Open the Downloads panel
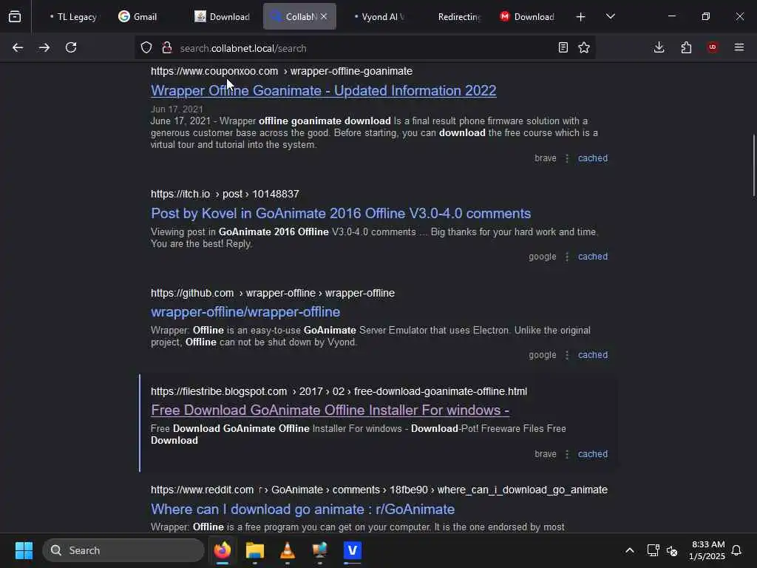The width and height of the screenshot is (757, 568). [x=659, y=48]
